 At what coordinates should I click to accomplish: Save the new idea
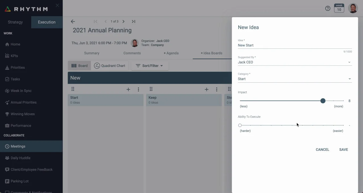tap(343, 150)
